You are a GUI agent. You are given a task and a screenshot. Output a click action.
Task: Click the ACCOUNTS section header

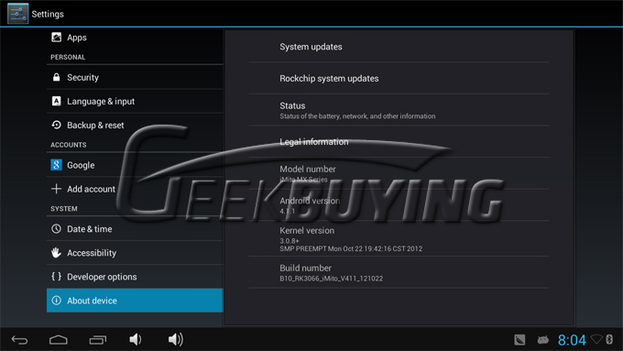69,145
